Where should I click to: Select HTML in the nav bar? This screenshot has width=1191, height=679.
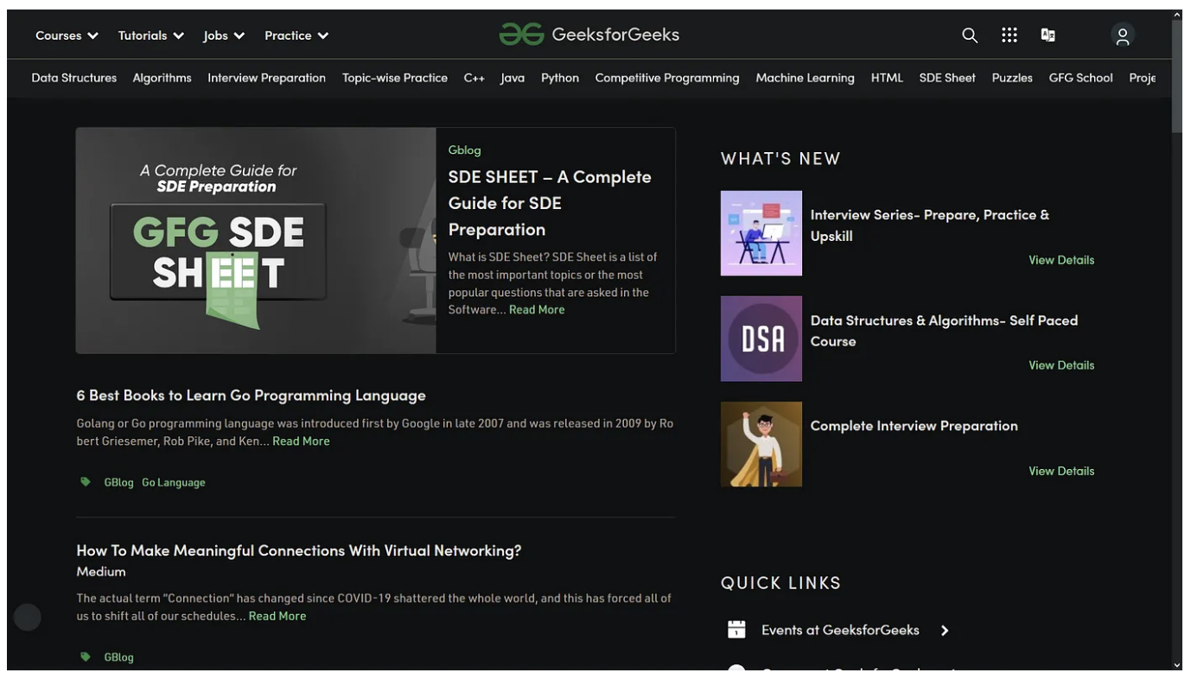click(x=887, y=78)
